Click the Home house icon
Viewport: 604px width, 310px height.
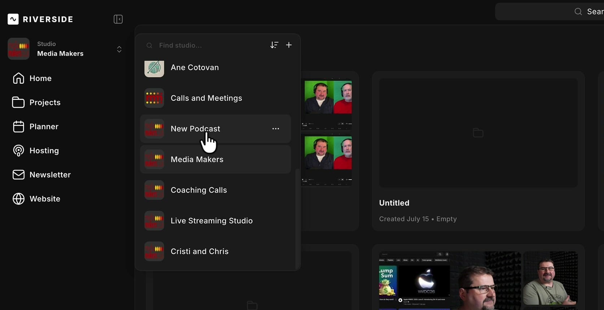coord(18,78)
